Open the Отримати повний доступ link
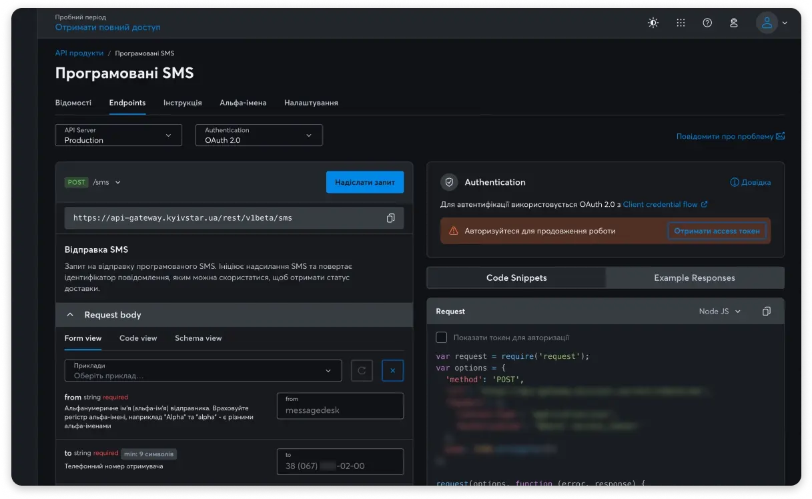Screen dimensions: 812x499 tap(107, 27)
